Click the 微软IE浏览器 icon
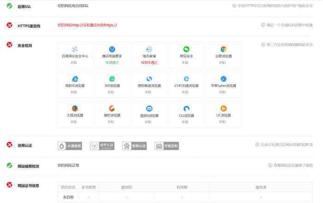 [x=75, y=79]
